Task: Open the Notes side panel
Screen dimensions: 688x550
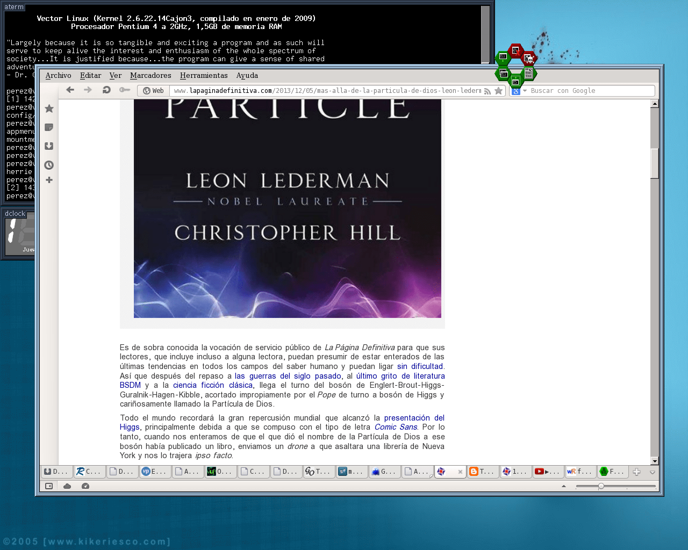Action: [x=49, y=127]
